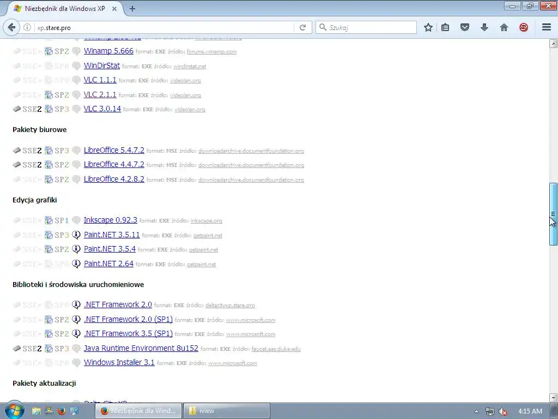Click the scrollbar down arrow
The height and width of the screenshot is (419, 558).
click(x=553, y=397)
